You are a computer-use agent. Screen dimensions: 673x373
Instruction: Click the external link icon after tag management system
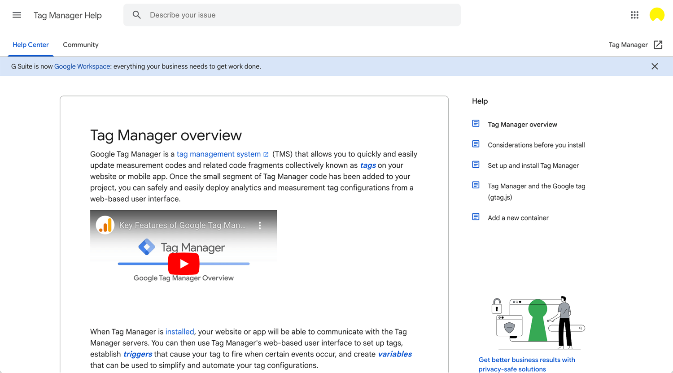click(x=266, y=155)
